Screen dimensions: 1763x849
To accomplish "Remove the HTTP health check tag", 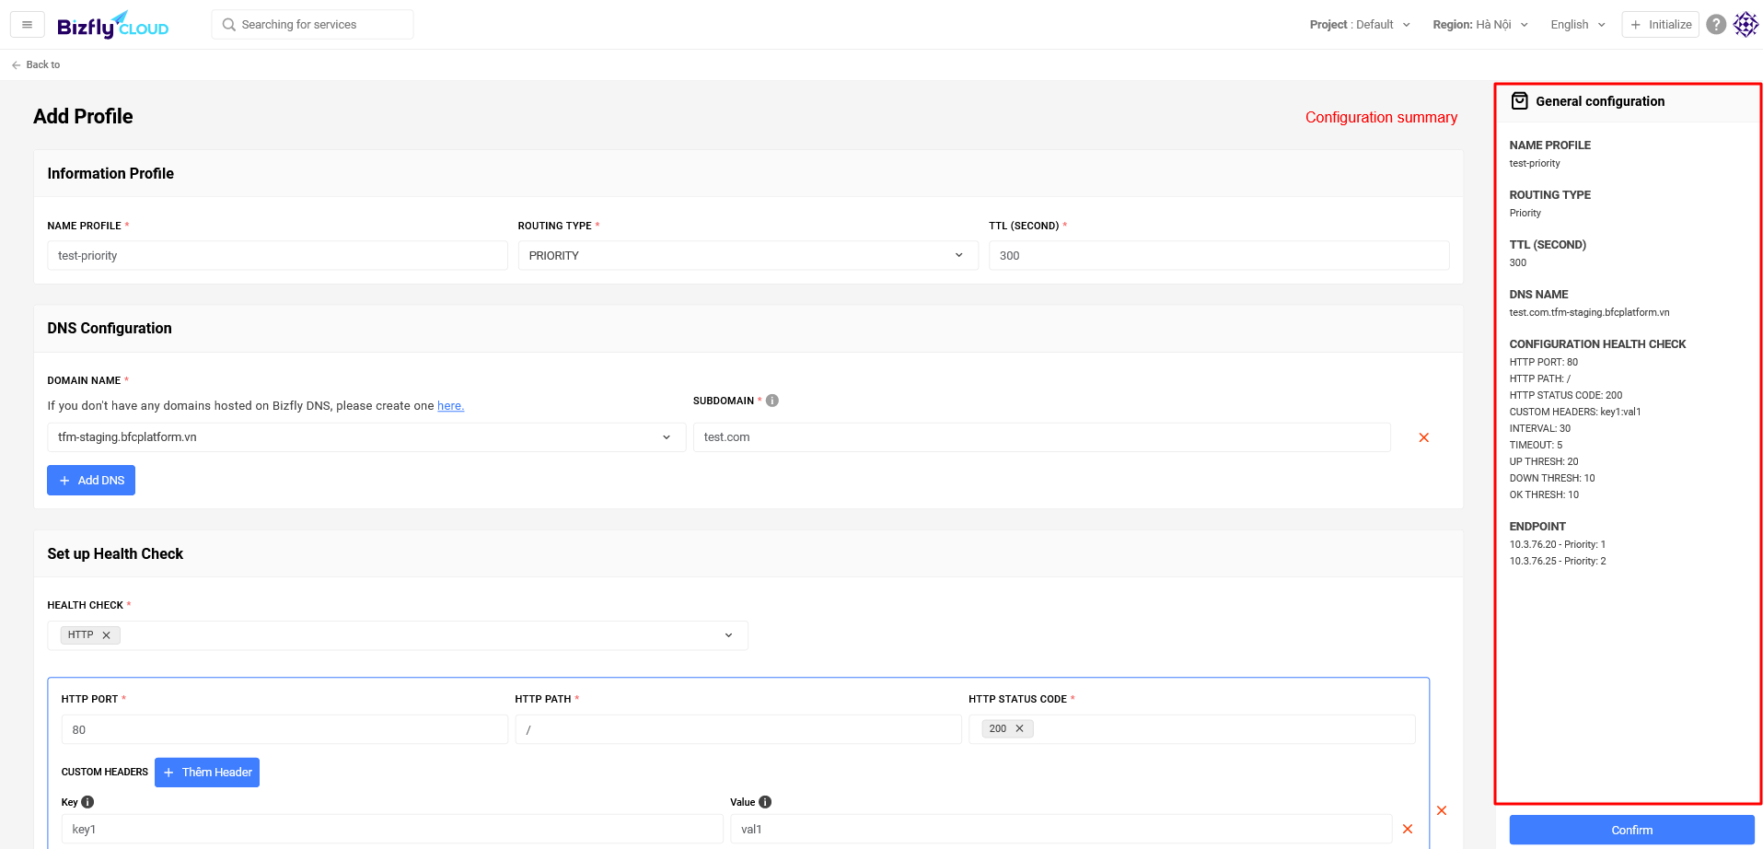I will point(106,635).
